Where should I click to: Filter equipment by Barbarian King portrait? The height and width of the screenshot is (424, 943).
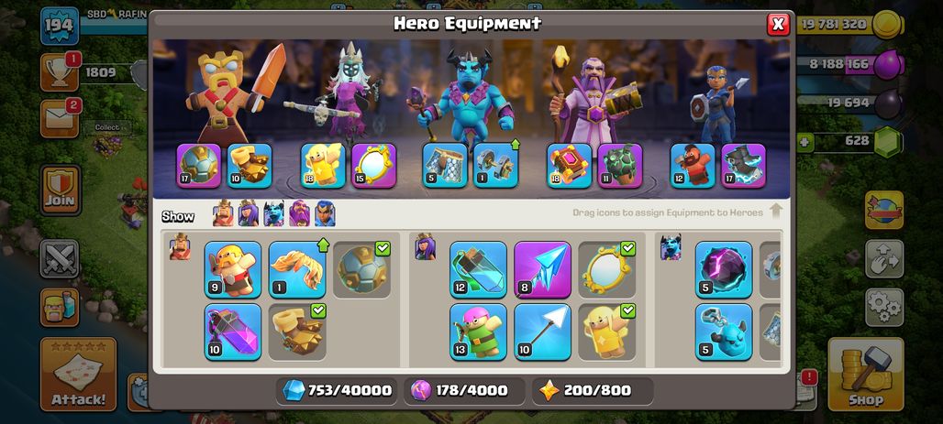pos(223,213)
